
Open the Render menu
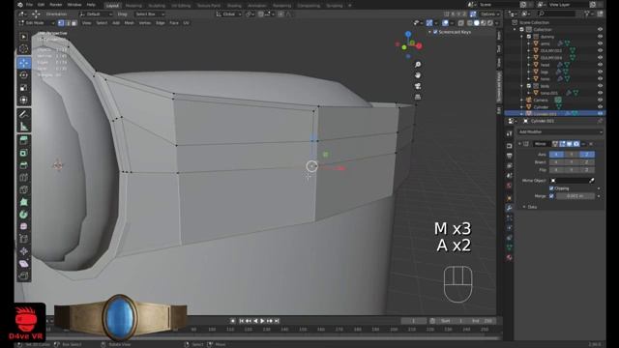(x=56, y=5)
